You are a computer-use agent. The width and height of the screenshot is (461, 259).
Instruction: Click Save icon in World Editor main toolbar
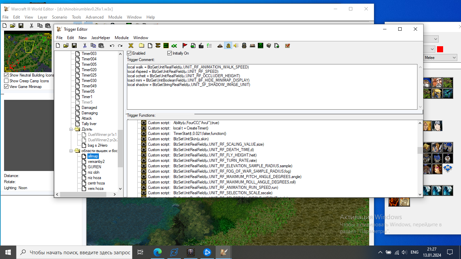click(21, 25)
